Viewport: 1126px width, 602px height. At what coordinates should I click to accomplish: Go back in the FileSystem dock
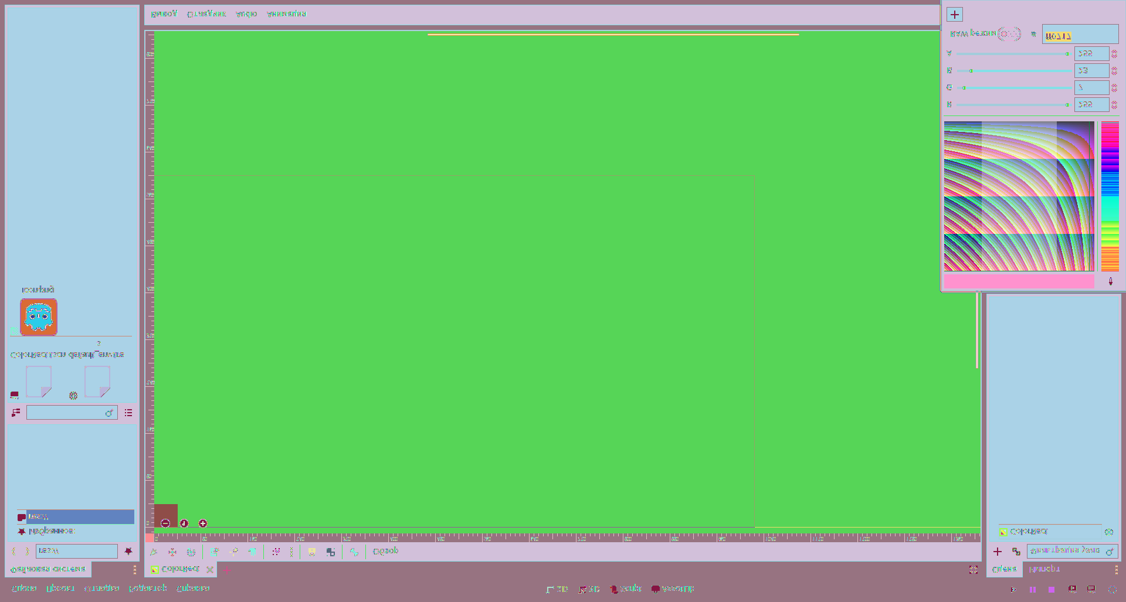point(15,551)
